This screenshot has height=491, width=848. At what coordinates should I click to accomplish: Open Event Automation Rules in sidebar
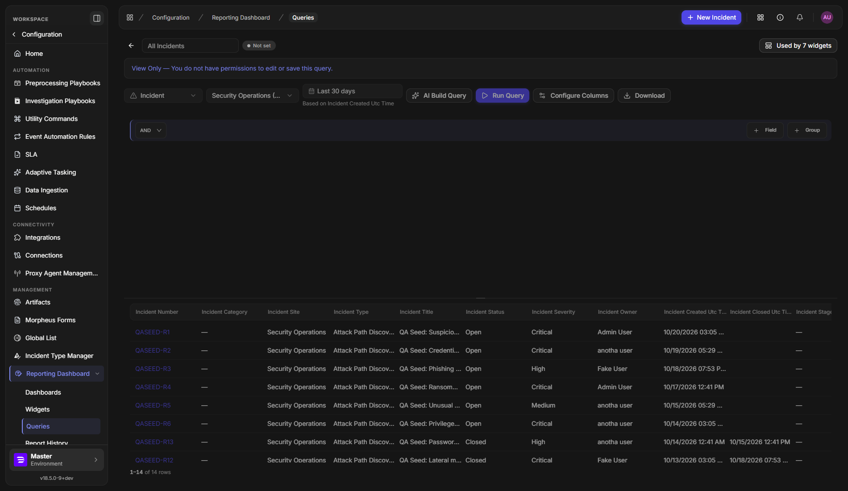[x=57, y=137]
